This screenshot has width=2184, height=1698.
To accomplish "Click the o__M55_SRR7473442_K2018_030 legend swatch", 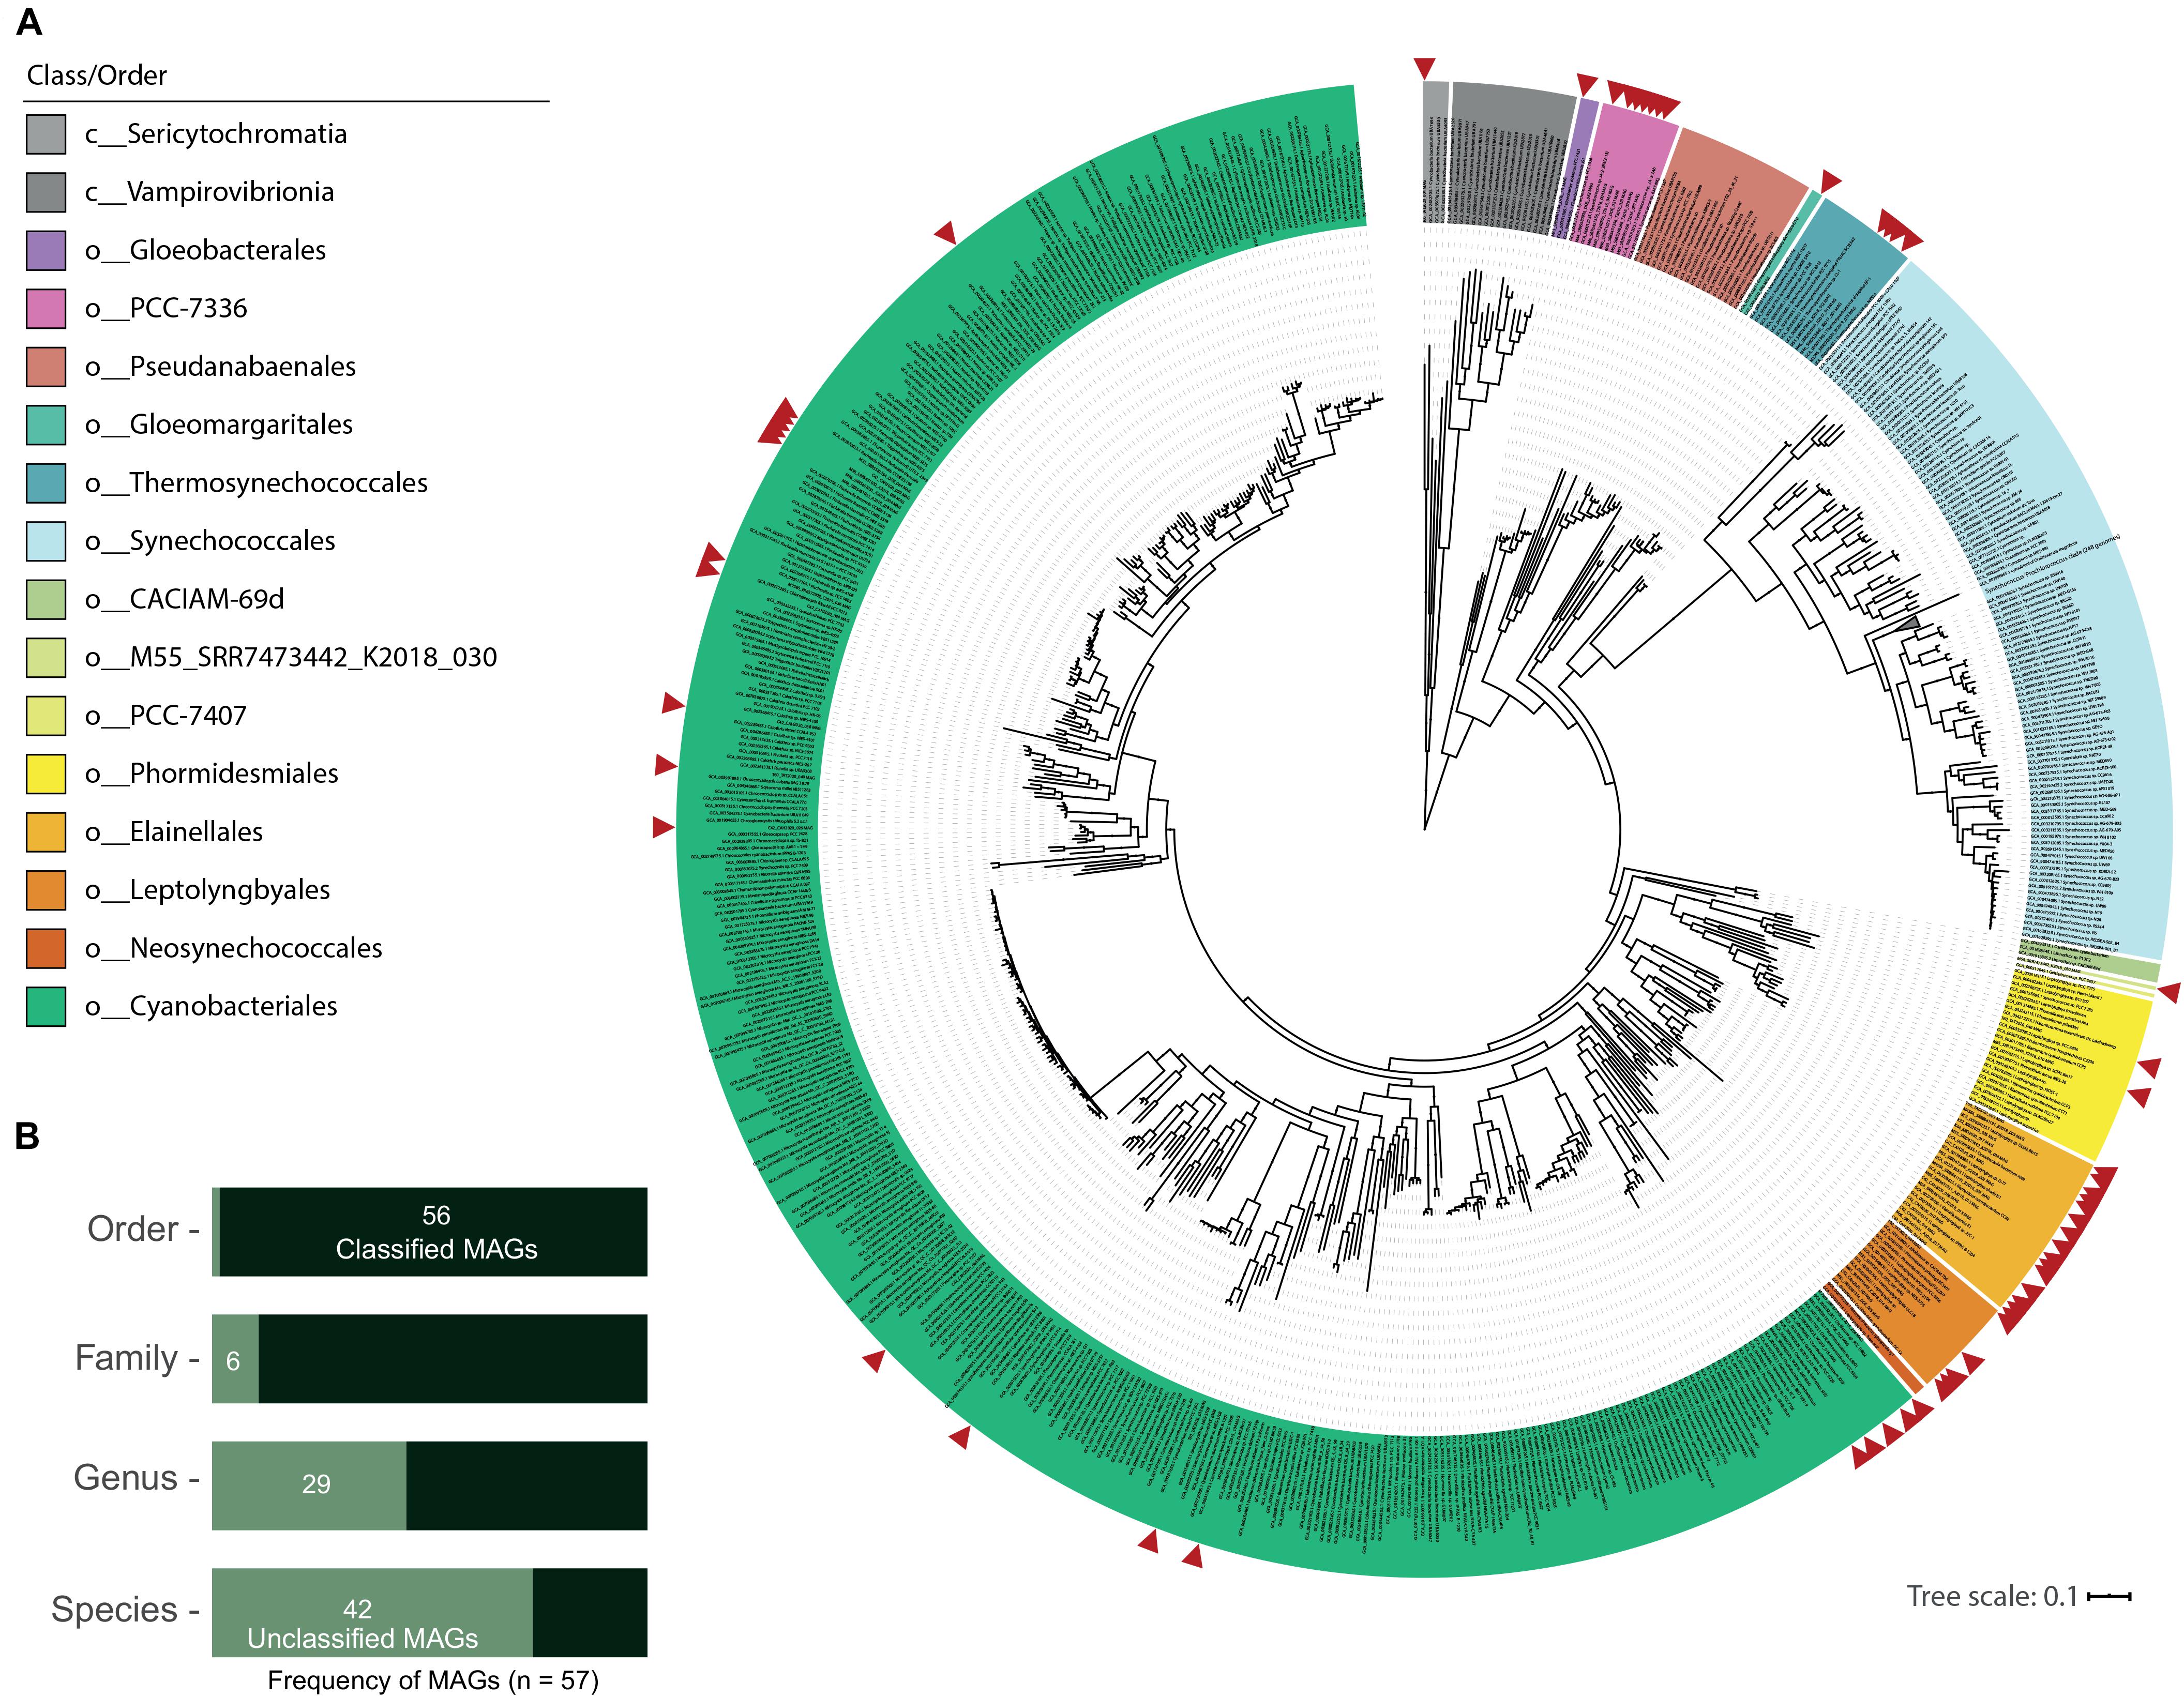I will point(46,657).
